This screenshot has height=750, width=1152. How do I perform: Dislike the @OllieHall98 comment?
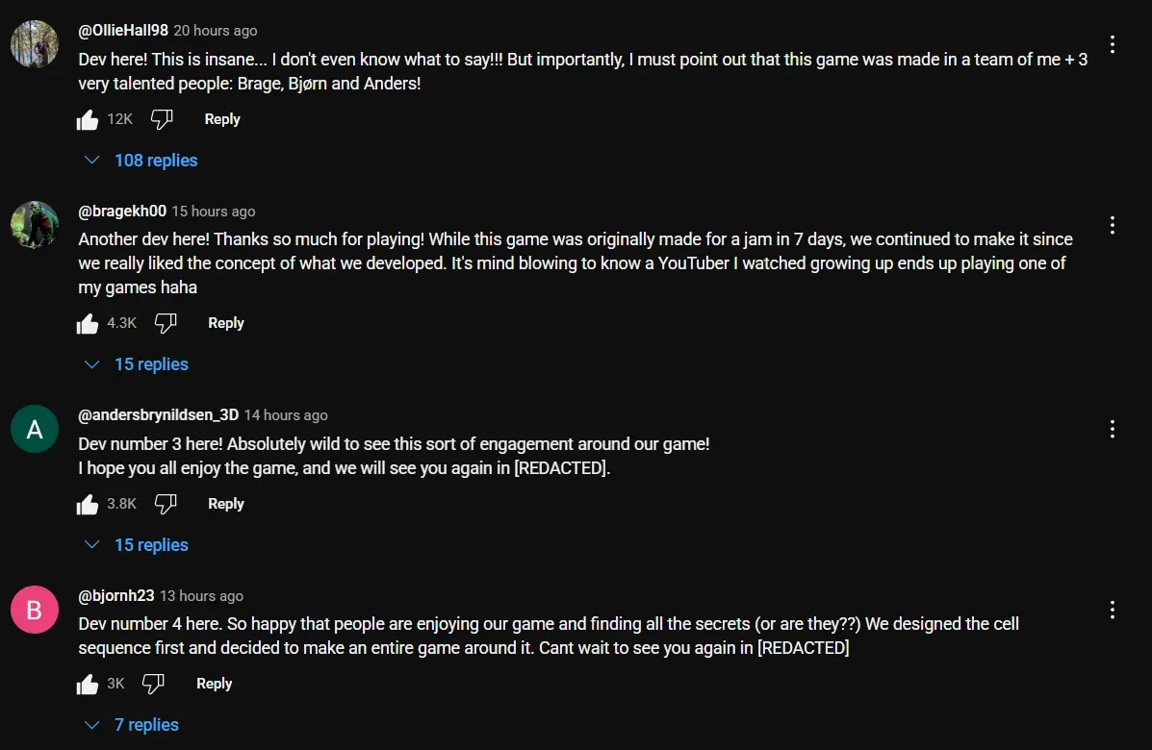click(162, 120)
